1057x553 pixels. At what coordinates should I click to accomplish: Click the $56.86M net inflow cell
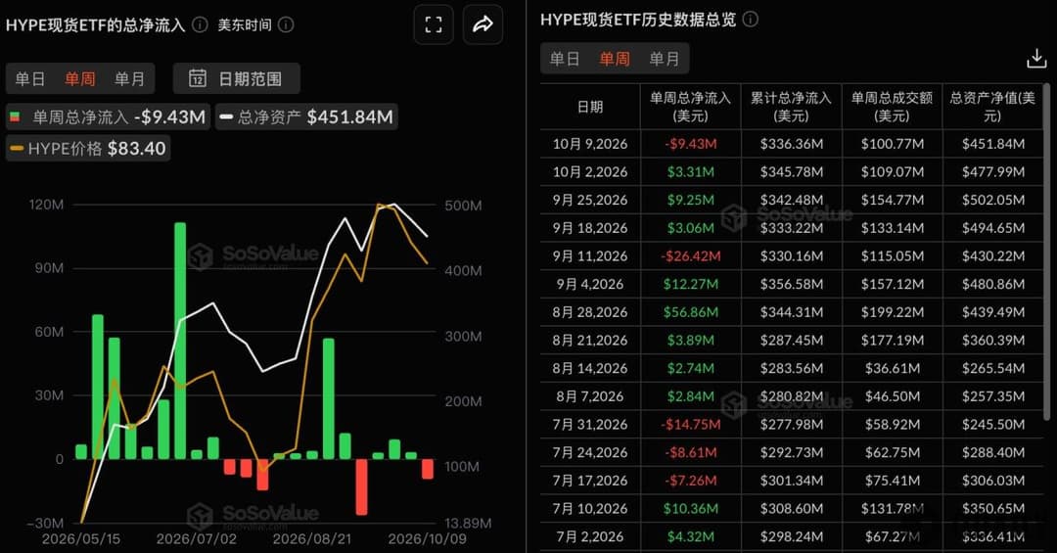[x=690, y=312]
